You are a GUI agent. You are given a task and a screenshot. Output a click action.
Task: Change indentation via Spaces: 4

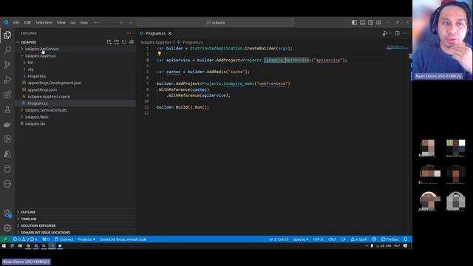(x=301, y=239)
